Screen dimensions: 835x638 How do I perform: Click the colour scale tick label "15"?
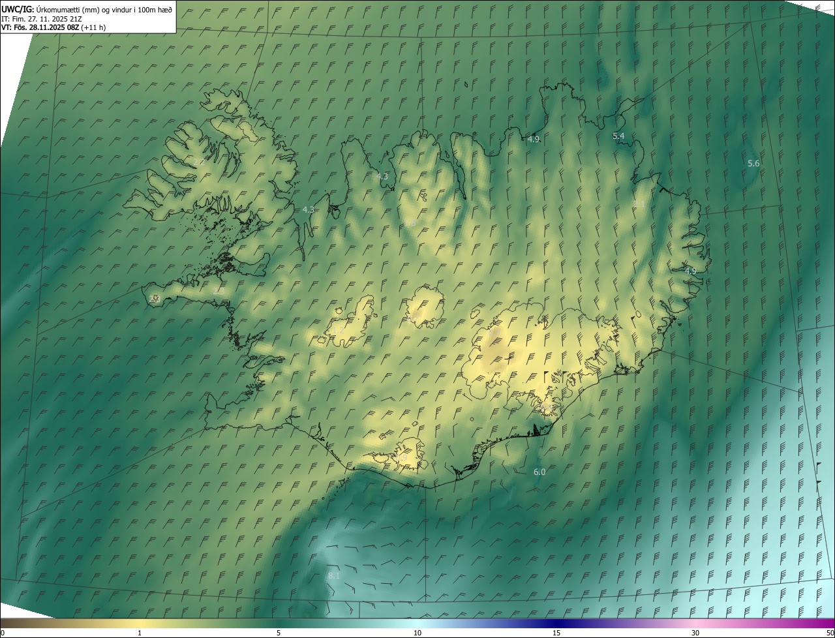[x=556, y=633]
